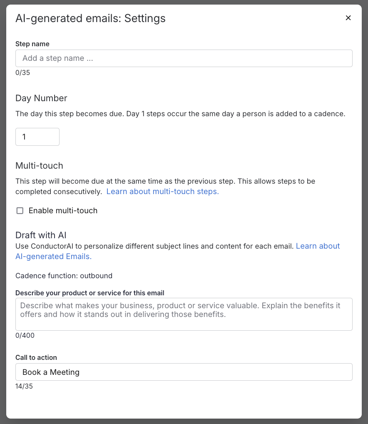368x424 pixels.
Task: Click the 0/400 character counter
Action: (x=25, y=335)
